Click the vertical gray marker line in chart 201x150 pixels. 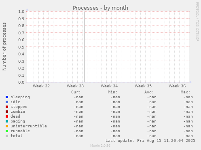click(85, 47)
